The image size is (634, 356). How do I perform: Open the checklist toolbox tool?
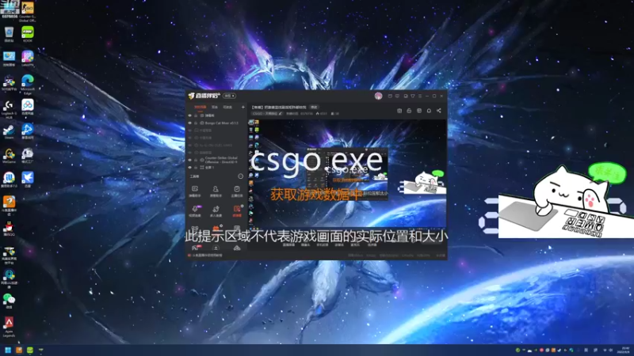[x=236, y=191]
